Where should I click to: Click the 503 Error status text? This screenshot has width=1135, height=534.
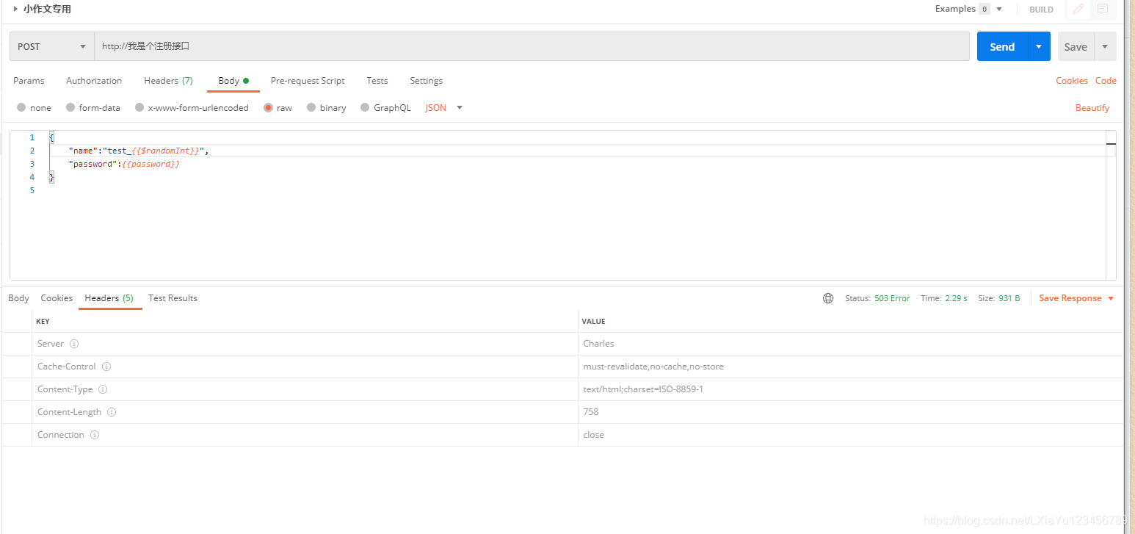(892, 298)
